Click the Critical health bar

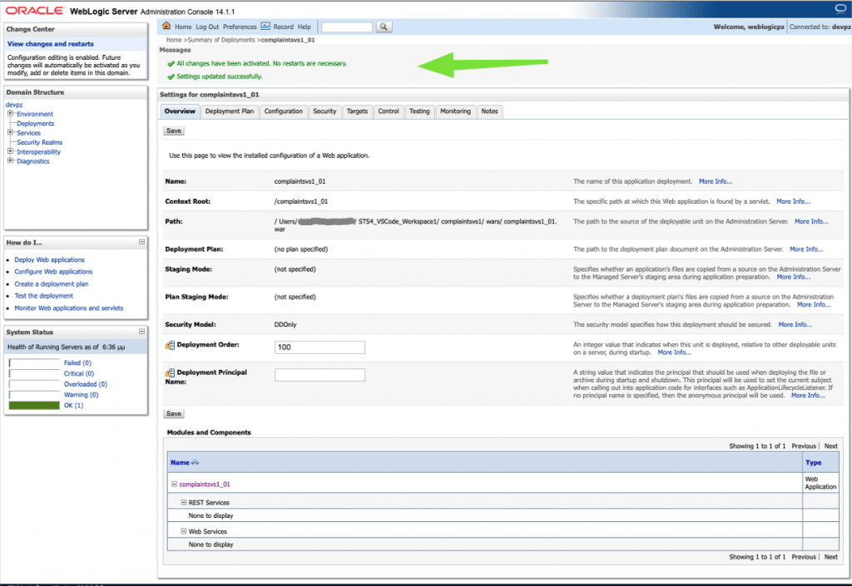(x=34, y=374)
